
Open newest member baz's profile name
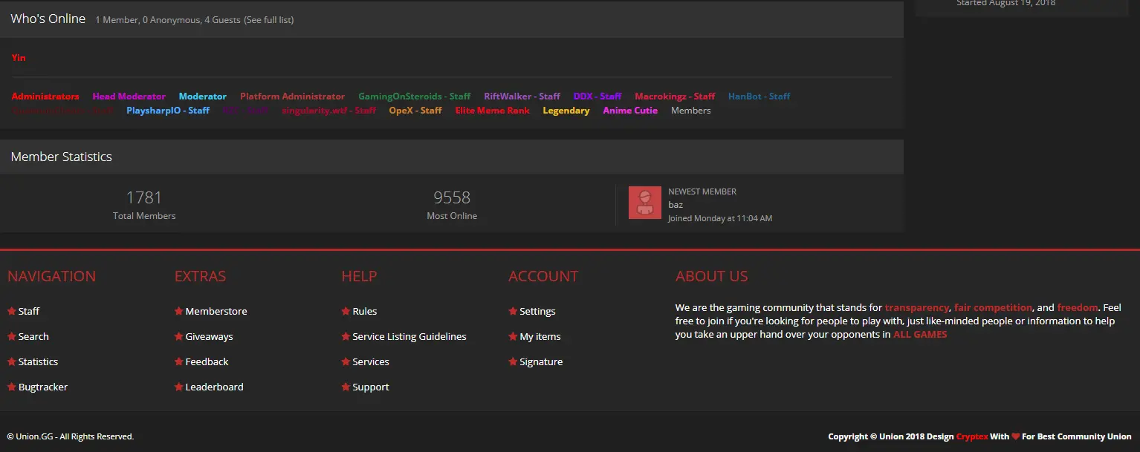676,205
